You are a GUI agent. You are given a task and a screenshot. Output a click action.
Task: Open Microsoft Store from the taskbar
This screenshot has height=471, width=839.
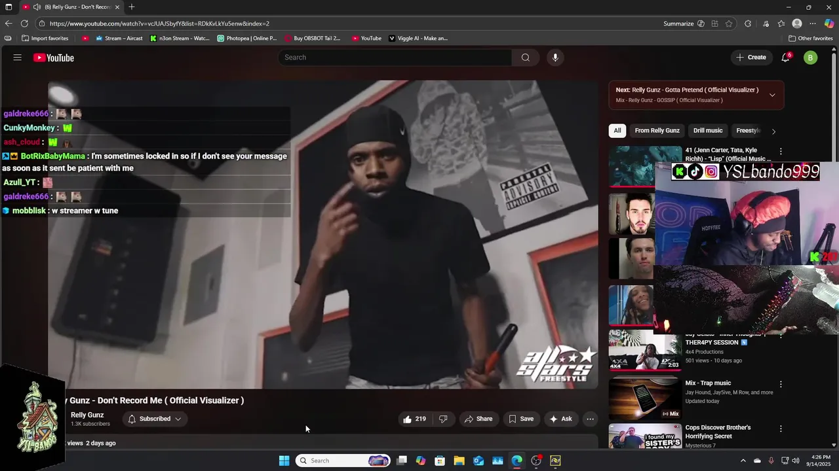pyautogui.click(x=440, y=461)
